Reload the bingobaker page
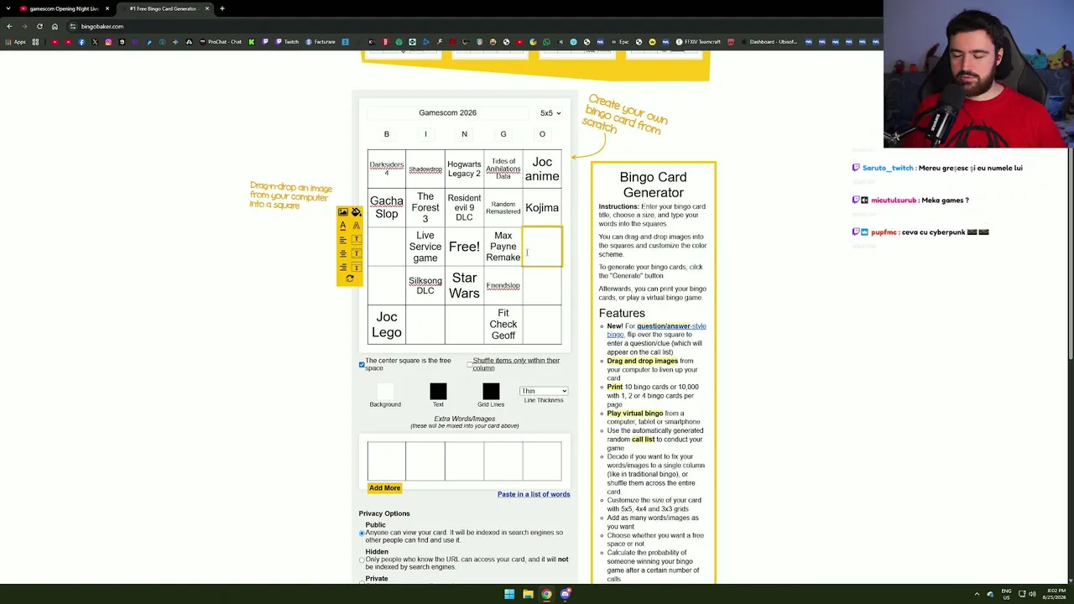 pos(39,27)
